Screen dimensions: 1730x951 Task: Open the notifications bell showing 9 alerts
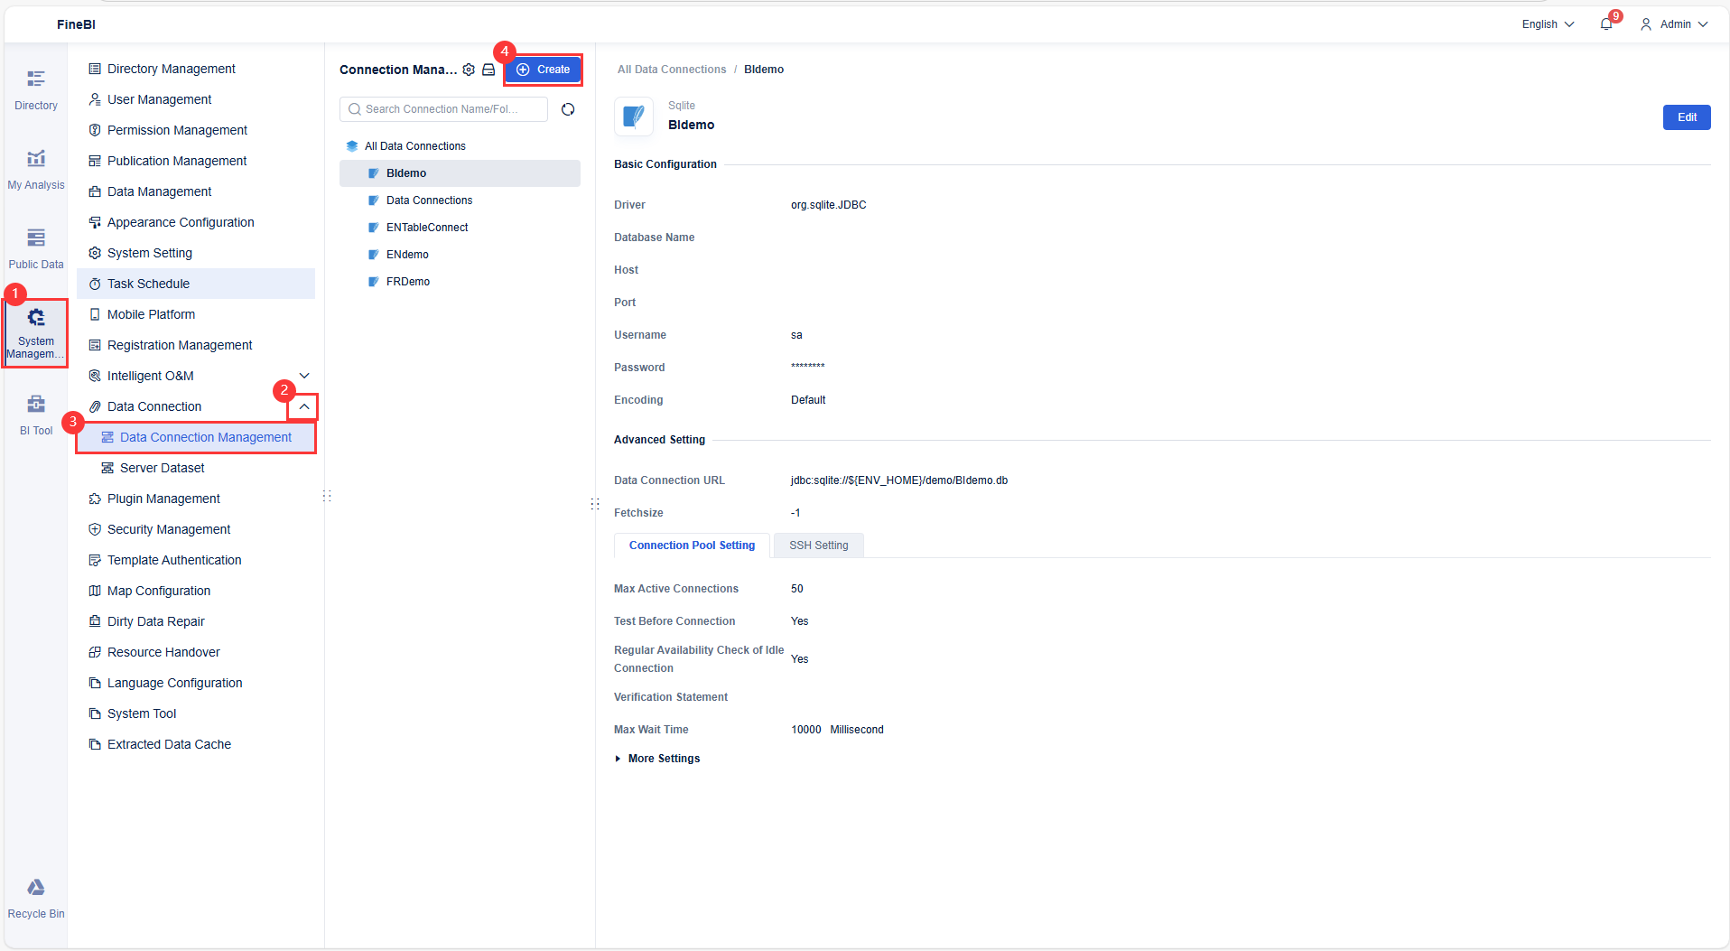pos(1607,23)
